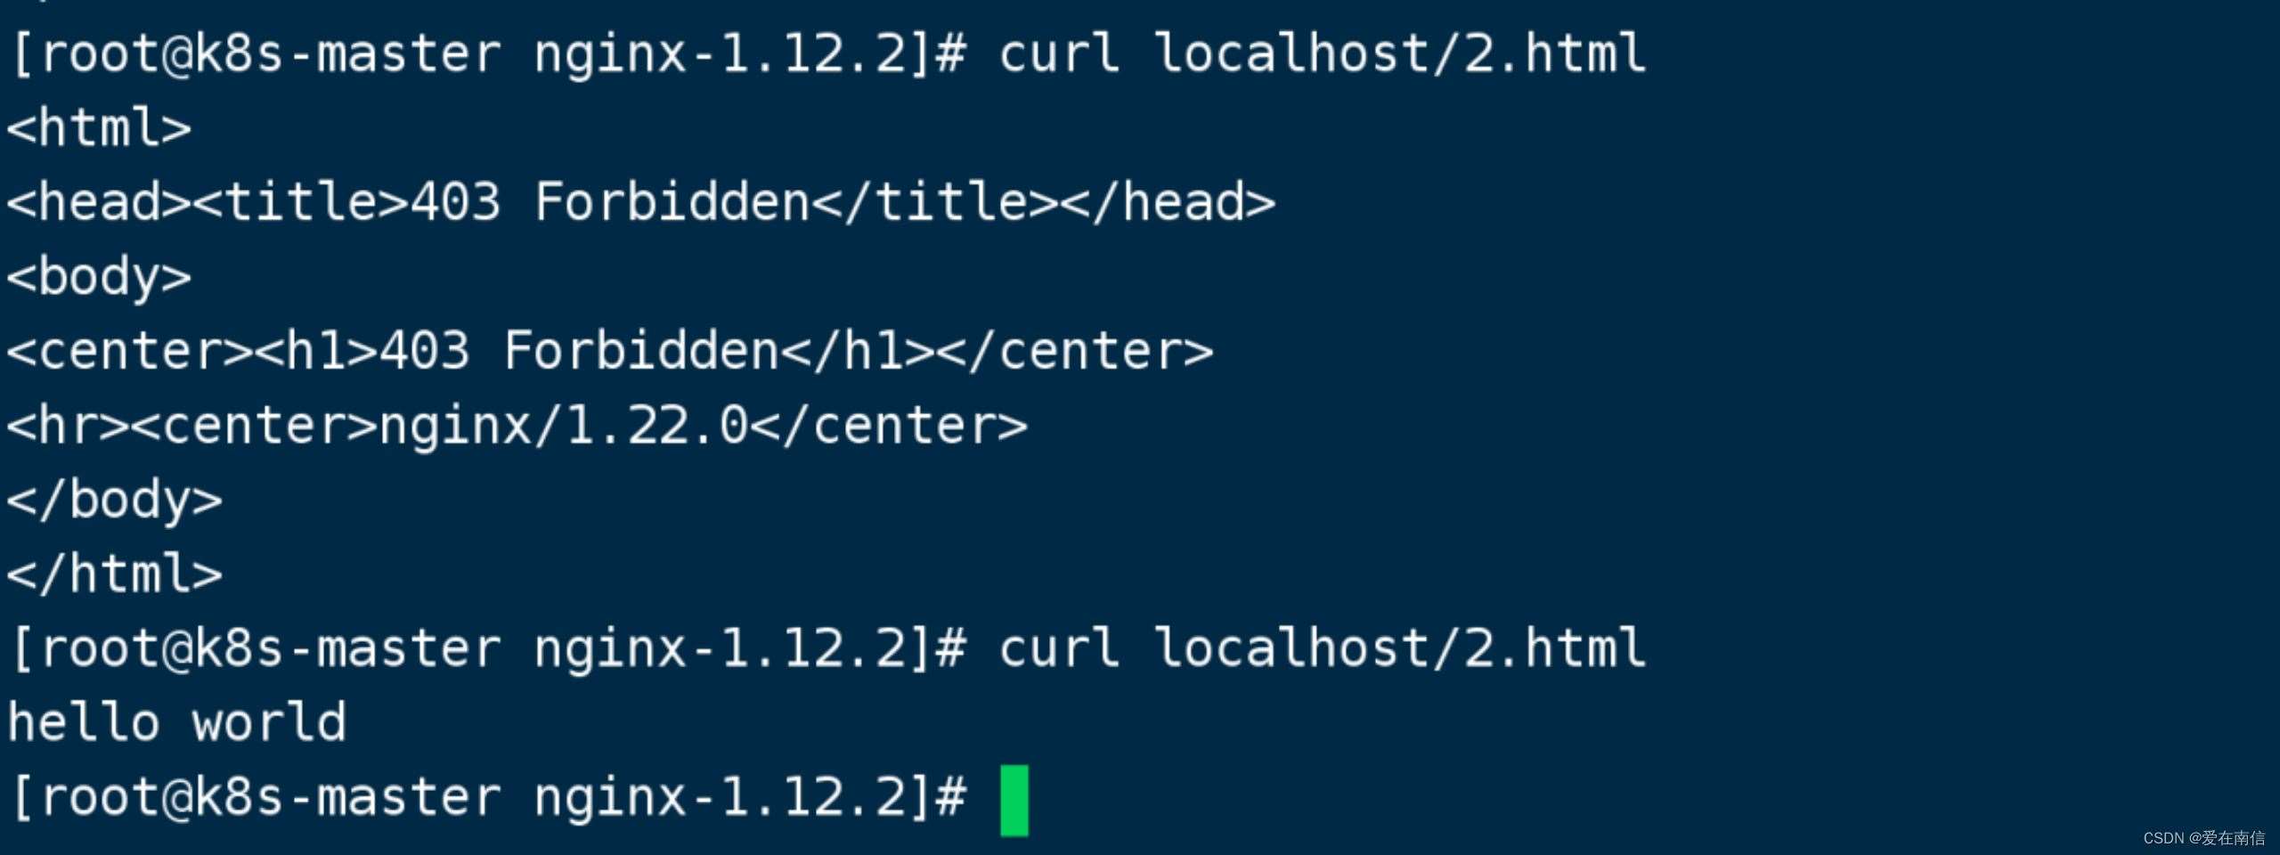Screen dimensions: 2280x855
Task: Click the CSDN watermark text
Action: 2203,838
